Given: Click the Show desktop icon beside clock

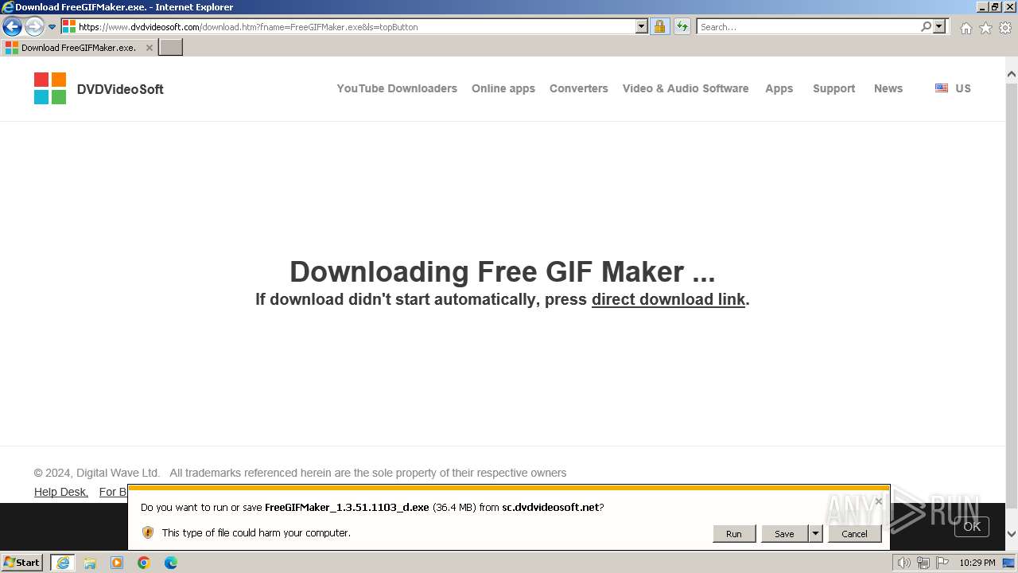Looking at the screenshot, I should coord(1009,563).
